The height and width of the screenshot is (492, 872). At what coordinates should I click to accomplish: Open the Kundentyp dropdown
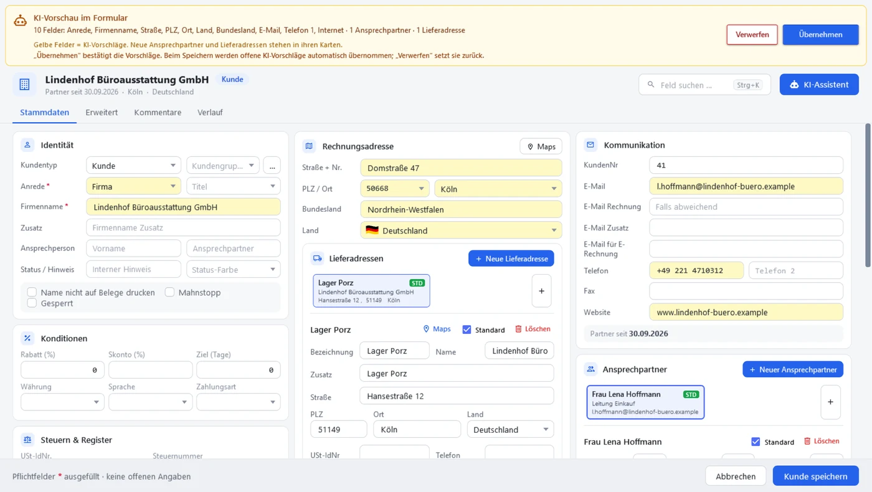[x=133, y=166]
